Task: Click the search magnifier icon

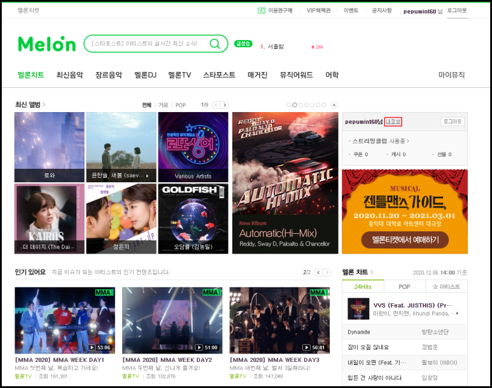Action: [215, 43]
